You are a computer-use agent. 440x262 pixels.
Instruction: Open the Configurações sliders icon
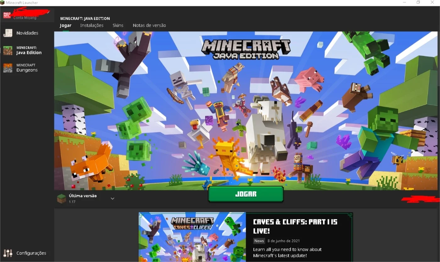[8, 253]
